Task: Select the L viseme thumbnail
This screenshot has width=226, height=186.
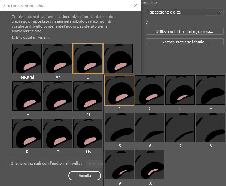Action: pos(57,96)
